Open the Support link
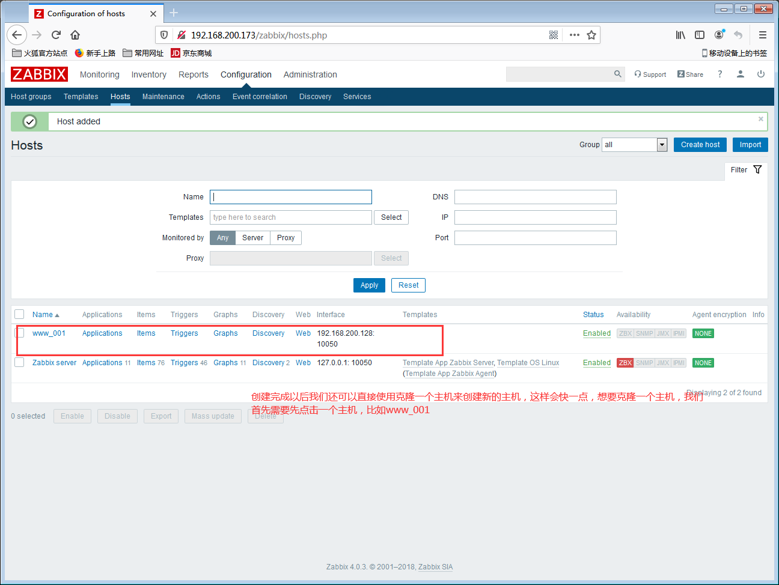This screenshot has width=779, height=585. [650, 74]
